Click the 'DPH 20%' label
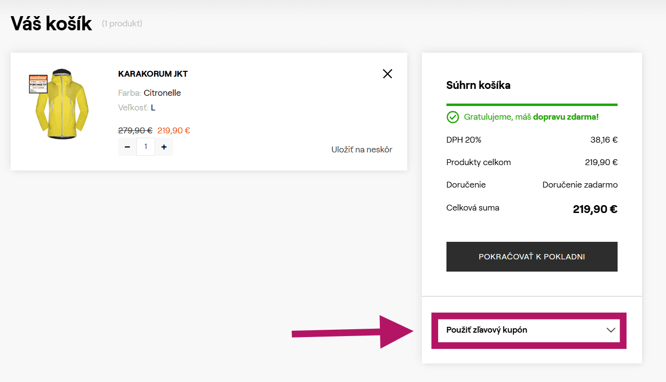The height and width of the screenshot is (382, 666). (464, 140)
